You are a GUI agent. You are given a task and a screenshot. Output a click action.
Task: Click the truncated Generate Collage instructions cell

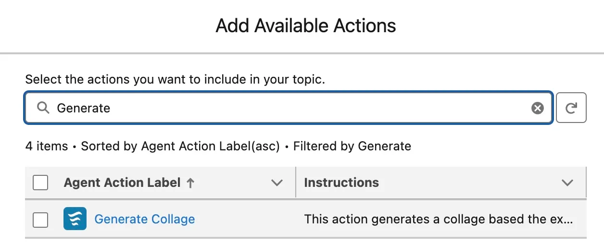tap(438, 220)
